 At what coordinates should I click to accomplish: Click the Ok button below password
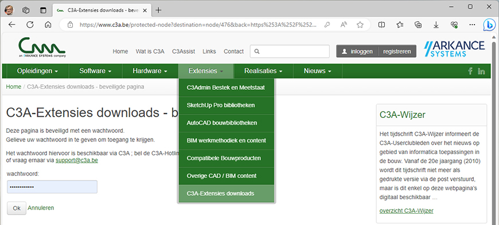click(17, 208)
